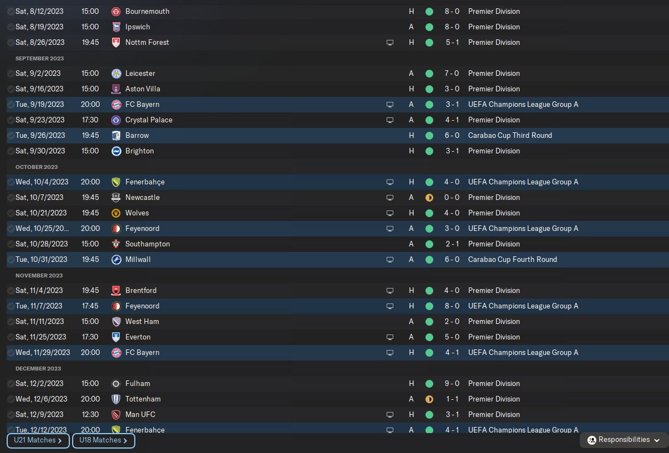Viewport: 669px width, 453px height.
Task: Click the Carabao Cup Fourth Round competition
Action: tap(513, 259)
